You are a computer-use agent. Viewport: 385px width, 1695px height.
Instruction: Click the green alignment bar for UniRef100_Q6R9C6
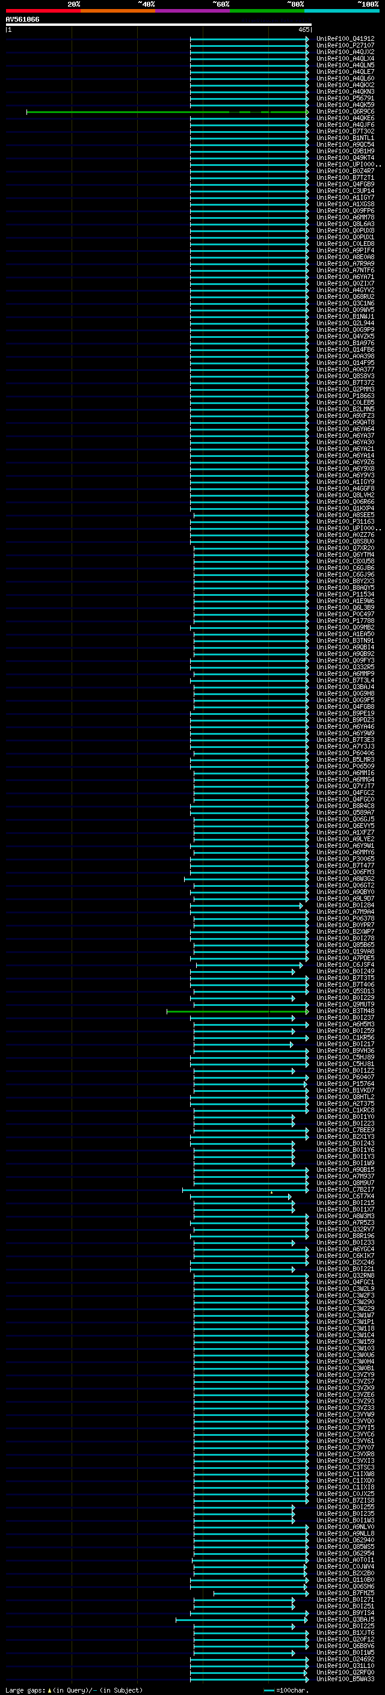tap(167, 112)
